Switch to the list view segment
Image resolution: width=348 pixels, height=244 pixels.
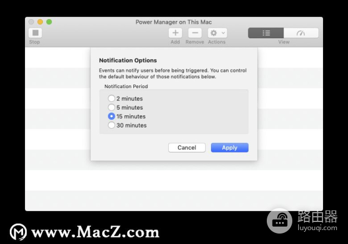click(x=266, y=33)
